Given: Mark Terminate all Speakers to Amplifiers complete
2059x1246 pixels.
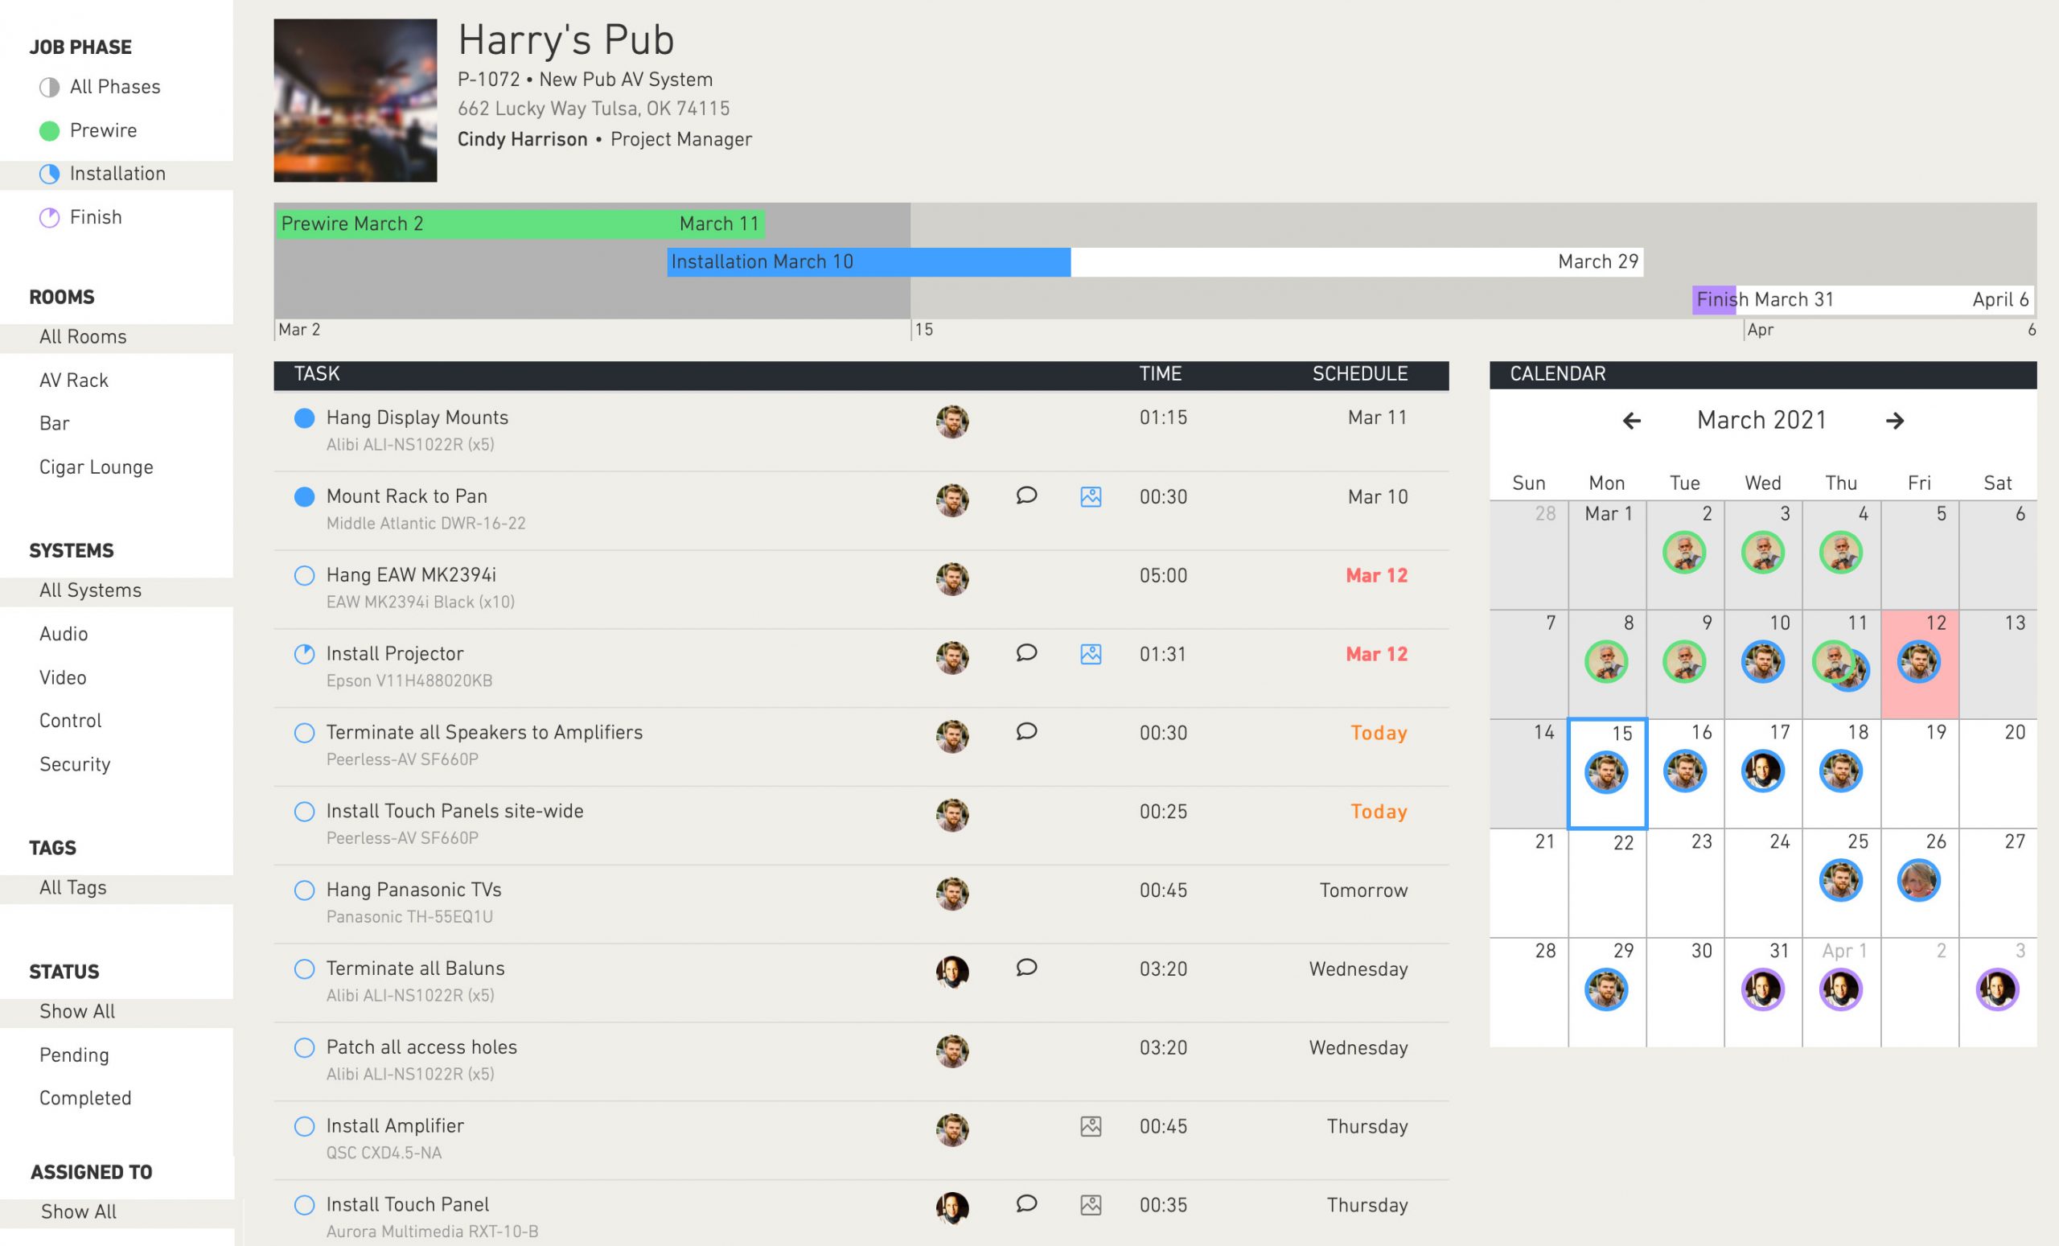Looking at the screenshot, I should coord(304,733).
